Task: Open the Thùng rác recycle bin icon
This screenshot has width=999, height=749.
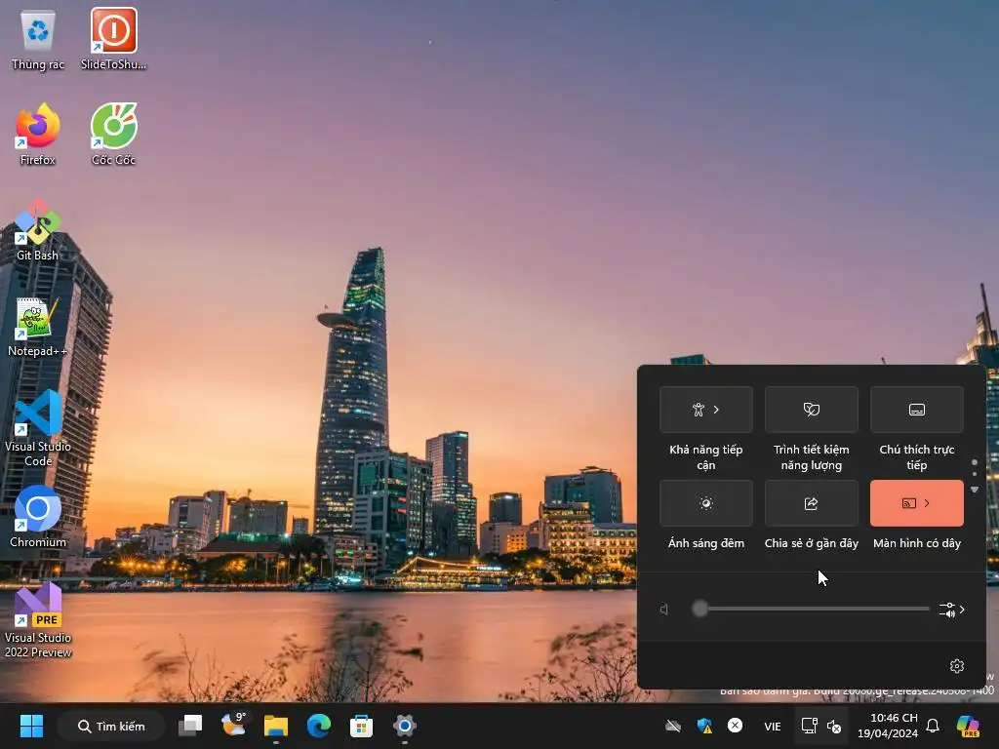Action: 38,39
